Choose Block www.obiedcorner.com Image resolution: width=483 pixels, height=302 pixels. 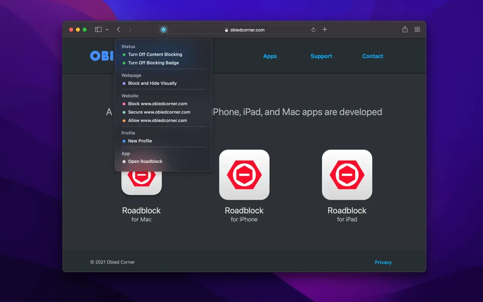(x=157, y=104)
